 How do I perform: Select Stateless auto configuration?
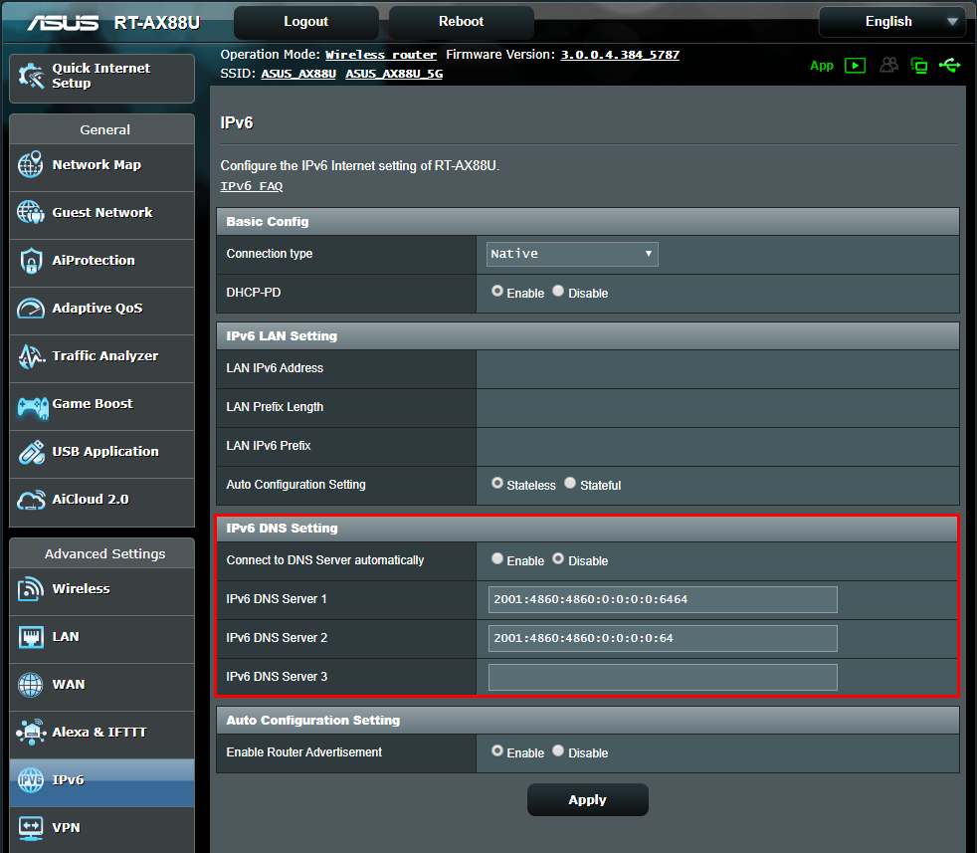(x=497, y=484)
